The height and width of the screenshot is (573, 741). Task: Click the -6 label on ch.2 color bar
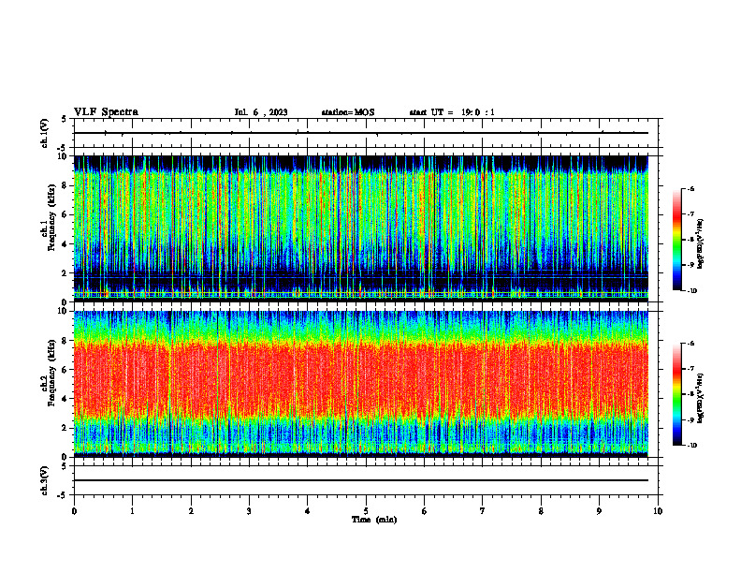[x=690, y=344]
